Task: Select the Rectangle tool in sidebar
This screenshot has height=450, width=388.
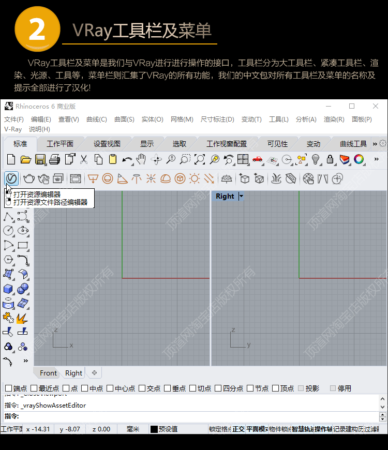Action: [23, 245]
